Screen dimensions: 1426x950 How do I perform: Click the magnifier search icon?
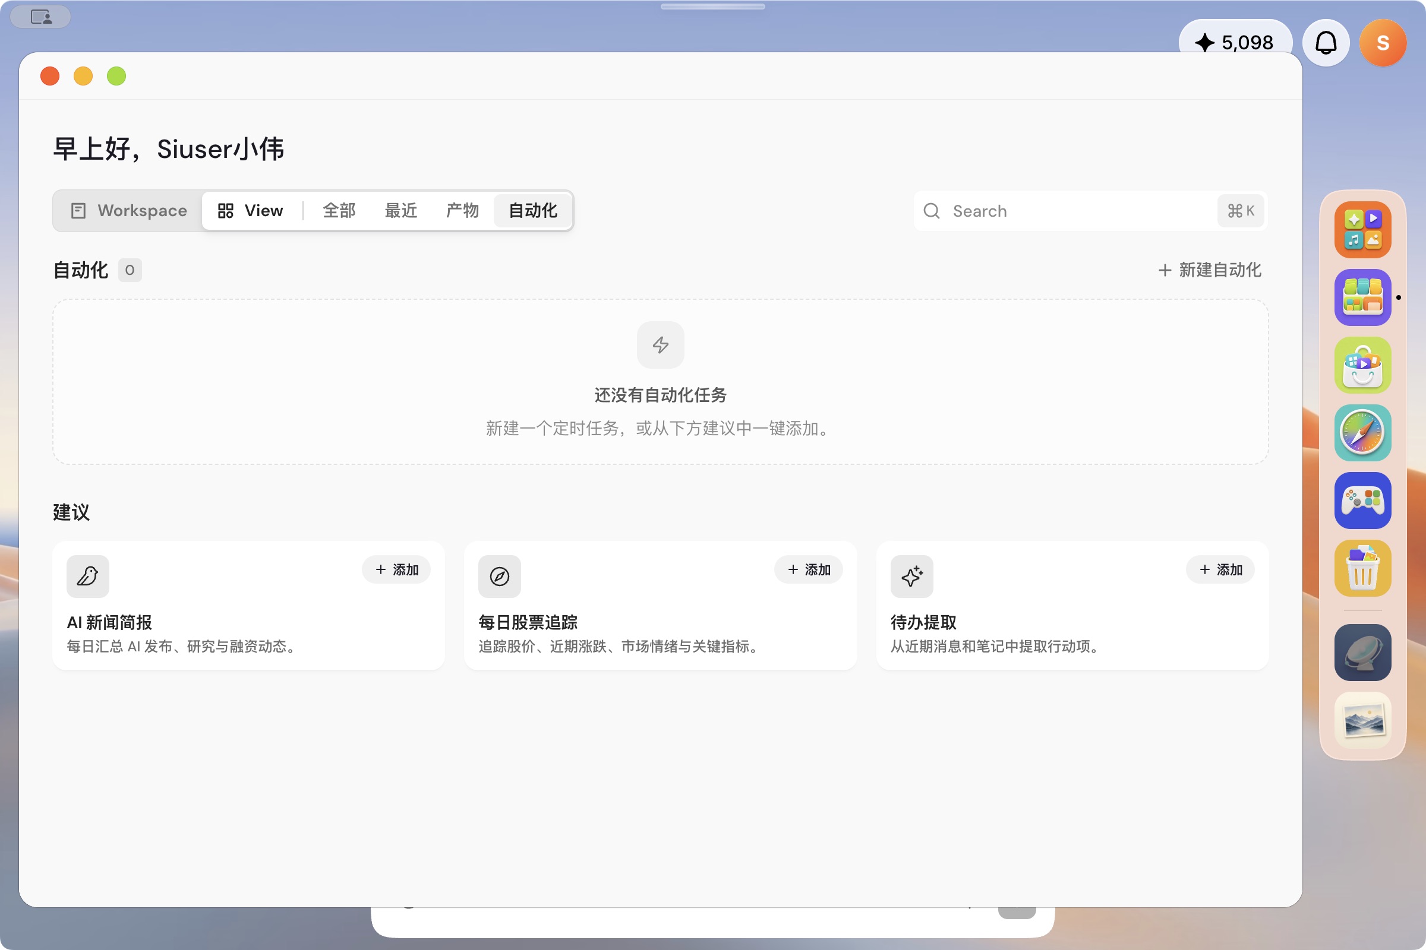931,211
